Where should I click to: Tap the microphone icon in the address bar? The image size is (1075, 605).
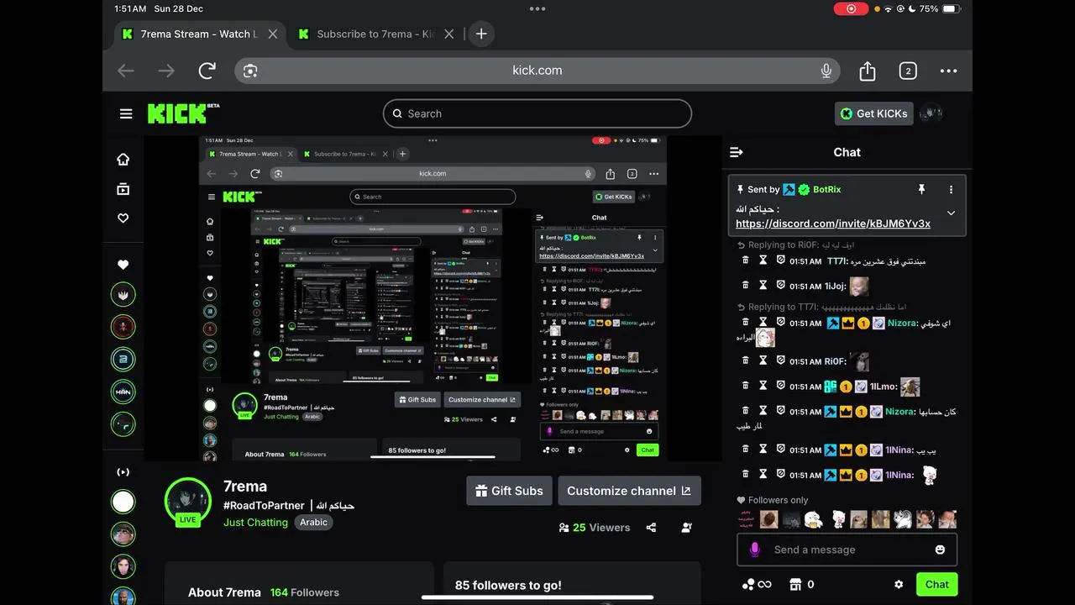pos(826,71)
